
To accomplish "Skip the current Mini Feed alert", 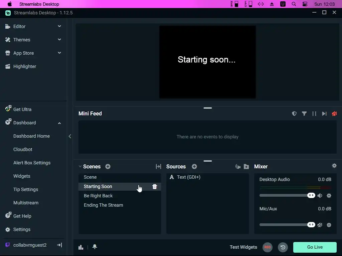I will [324, 114].
